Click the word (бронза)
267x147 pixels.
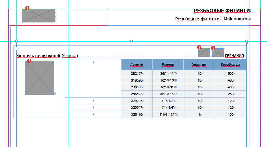[70, 56]
